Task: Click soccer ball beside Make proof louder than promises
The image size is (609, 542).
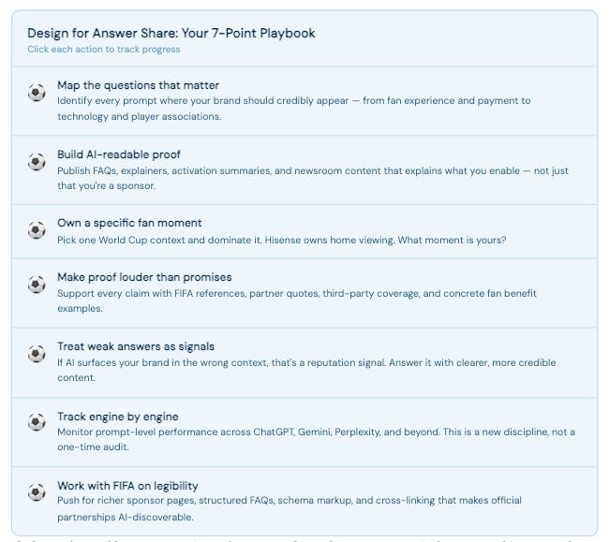Action: pos(37,285)
